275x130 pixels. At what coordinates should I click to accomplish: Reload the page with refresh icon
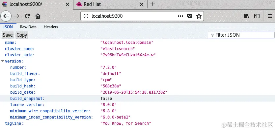coord(27,16)
